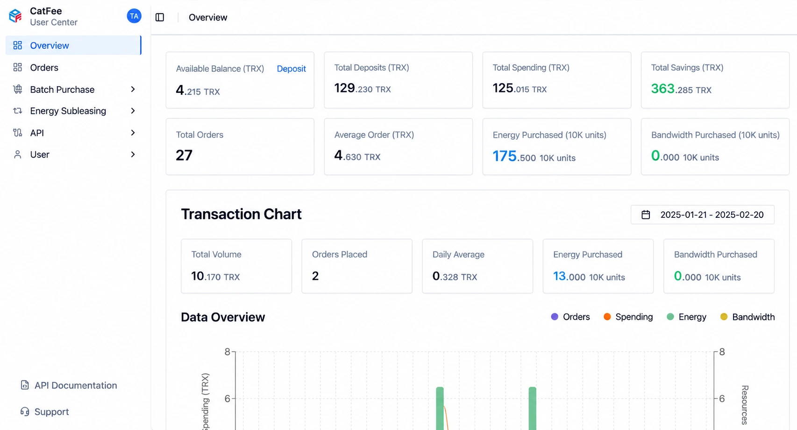Click the Deposit link
This screenshot has height=430, width=797.
(291, 69)
